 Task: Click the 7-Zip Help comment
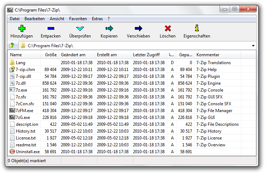pos(206,70)
